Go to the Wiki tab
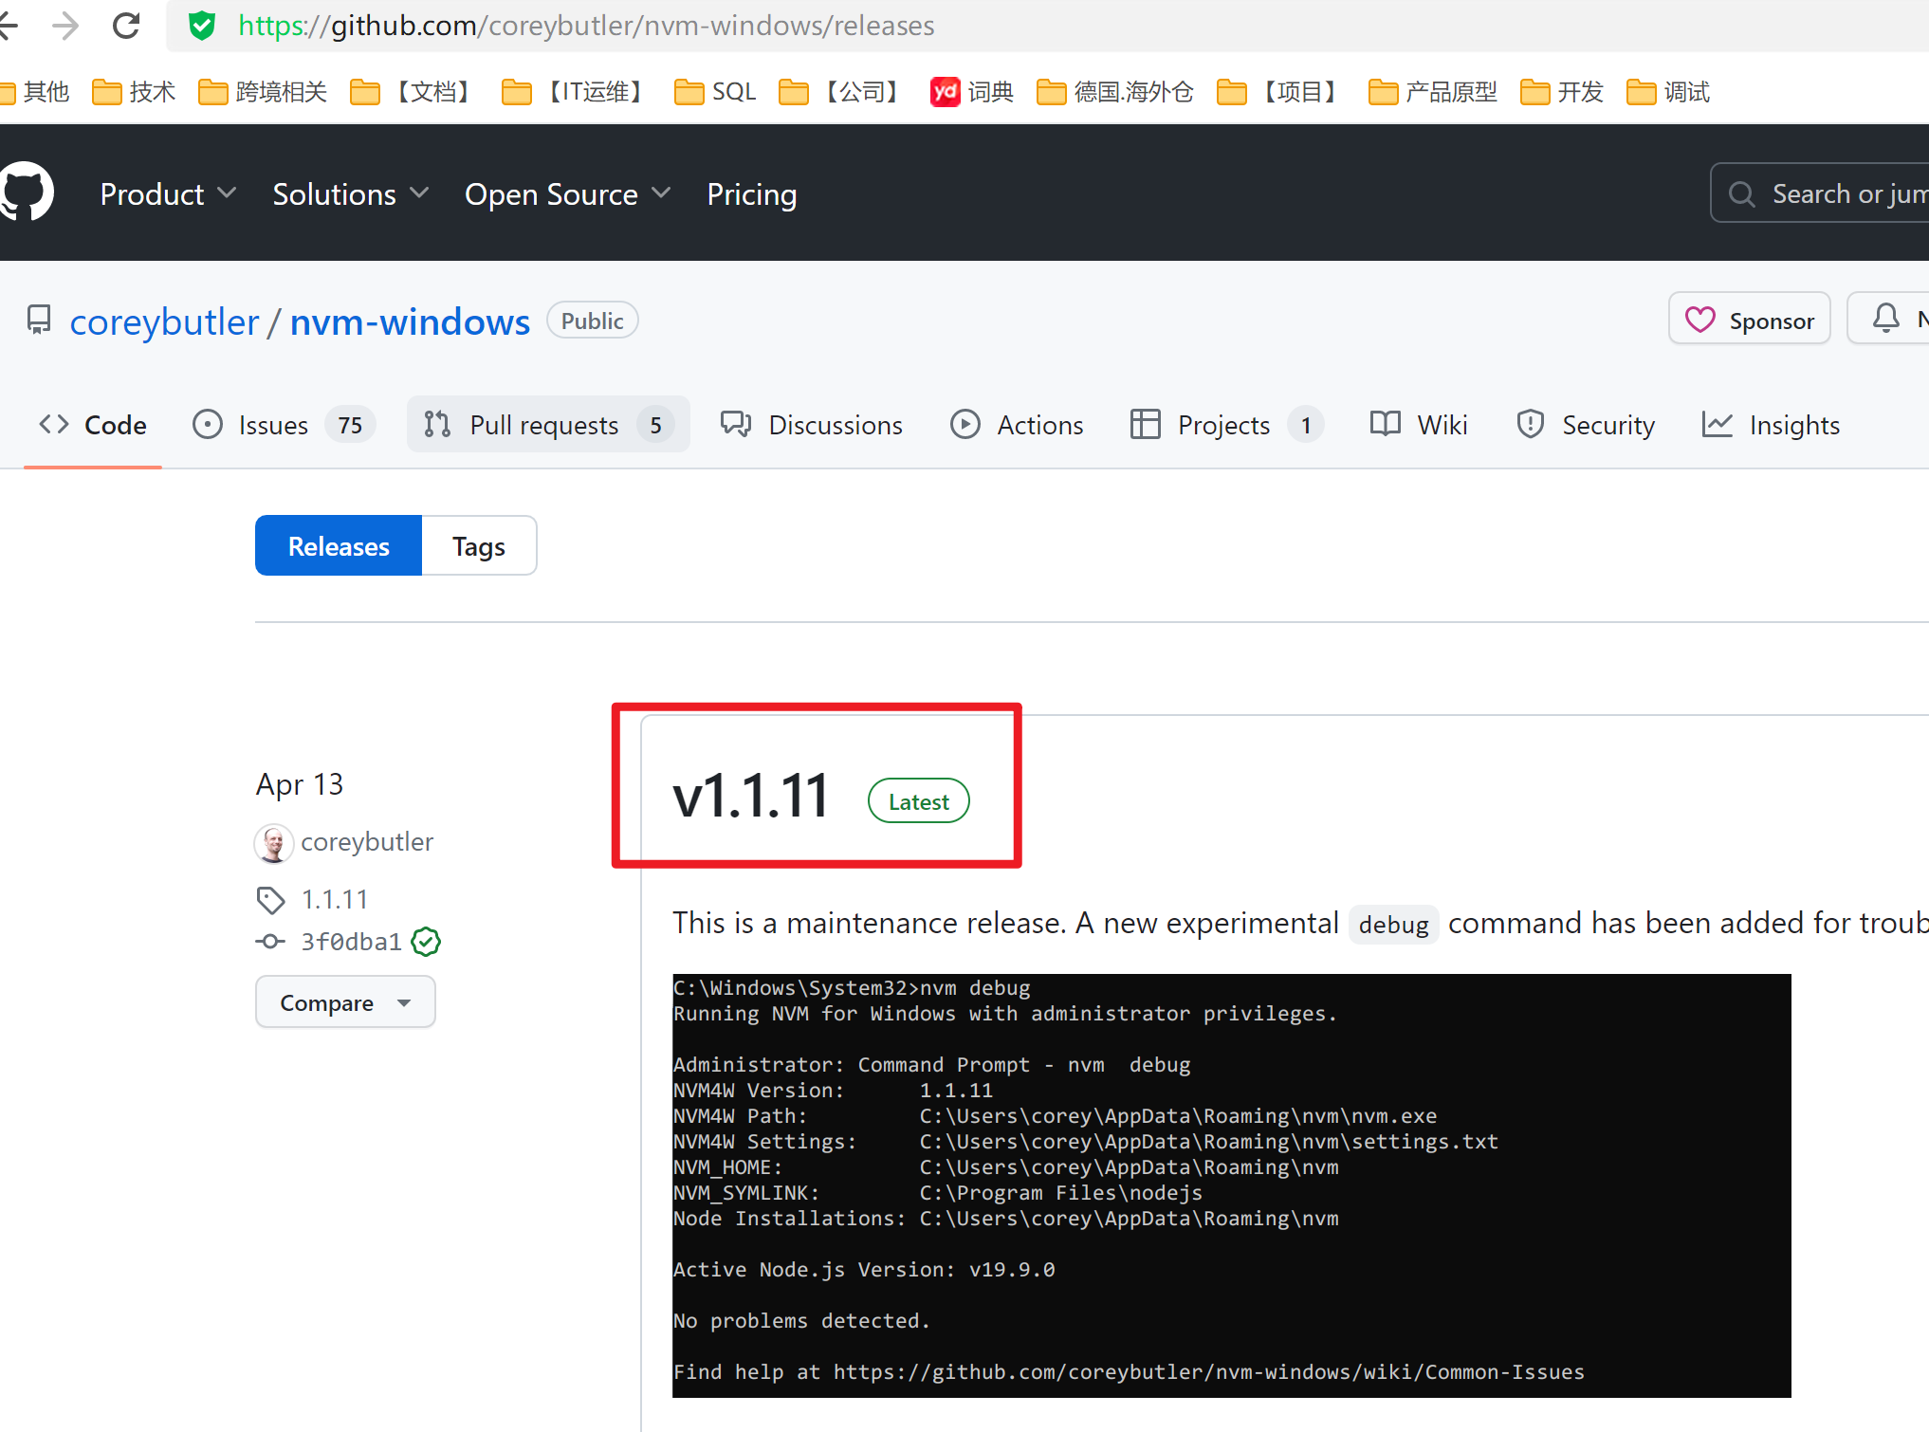Image resolution: width=1929 pixels, height=1432 pixels. coord(1419,424)
